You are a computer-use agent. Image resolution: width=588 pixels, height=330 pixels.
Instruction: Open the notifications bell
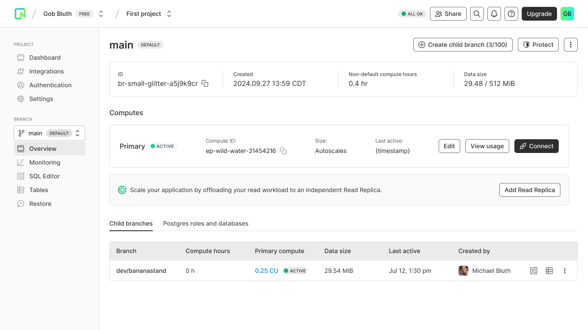[494, 14]
